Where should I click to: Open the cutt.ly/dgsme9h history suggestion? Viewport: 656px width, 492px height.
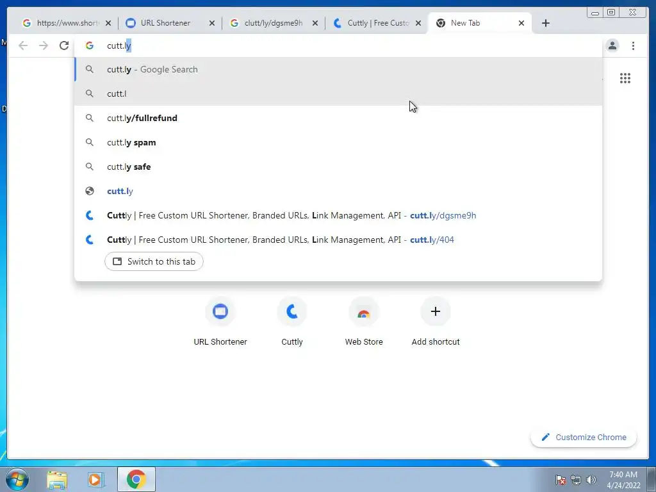point(338,215)
